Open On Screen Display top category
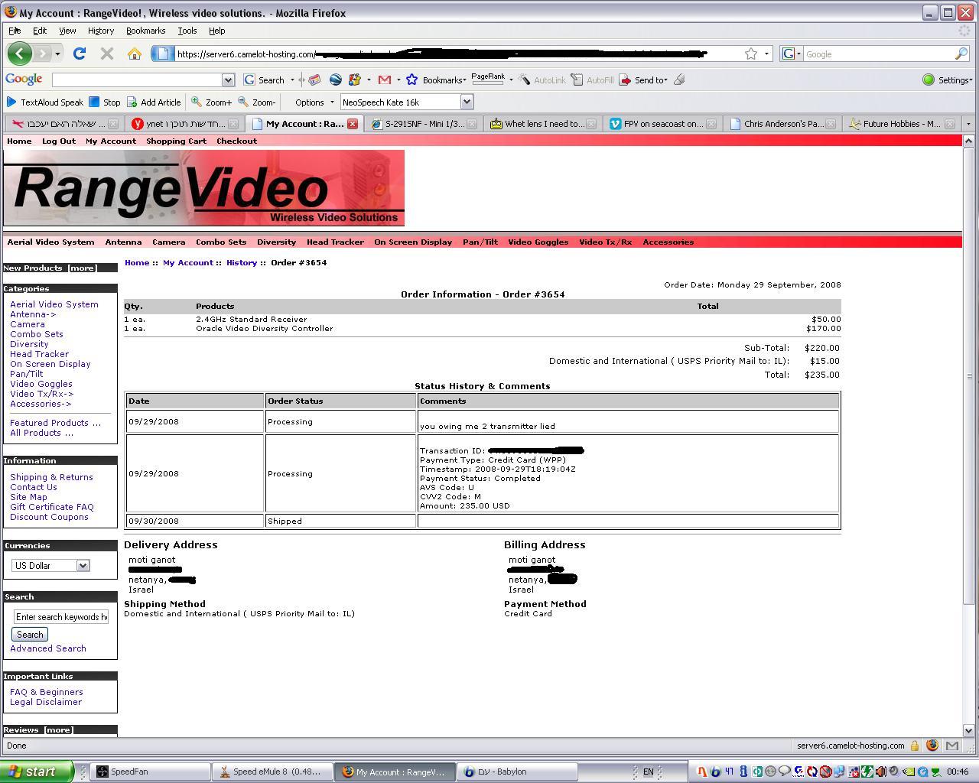The image size is (979, 783). click(413, 242)
